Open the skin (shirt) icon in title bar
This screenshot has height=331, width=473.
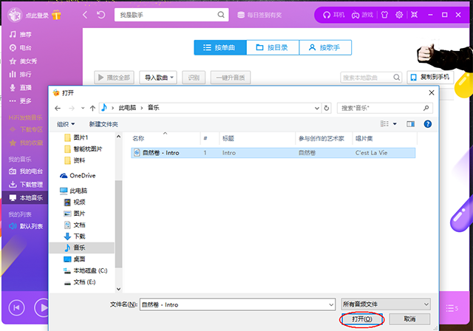[384, 15]
